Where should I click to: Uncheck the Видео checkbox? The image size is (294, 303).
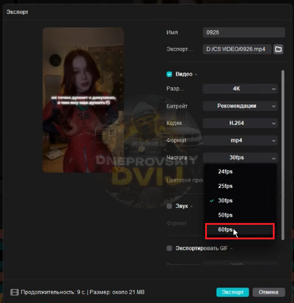tap(169, 74)
